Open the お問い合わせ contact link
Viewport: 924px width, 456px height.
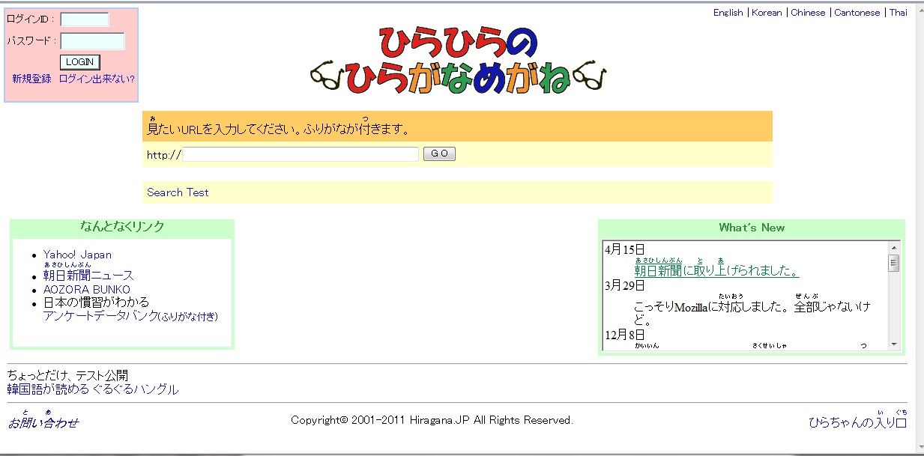[43, 422]
